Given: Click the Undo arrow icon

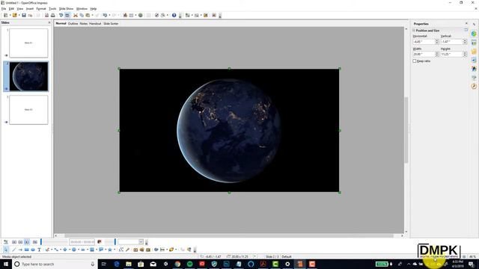Looking at the screenshot, I should coord(105,15).
